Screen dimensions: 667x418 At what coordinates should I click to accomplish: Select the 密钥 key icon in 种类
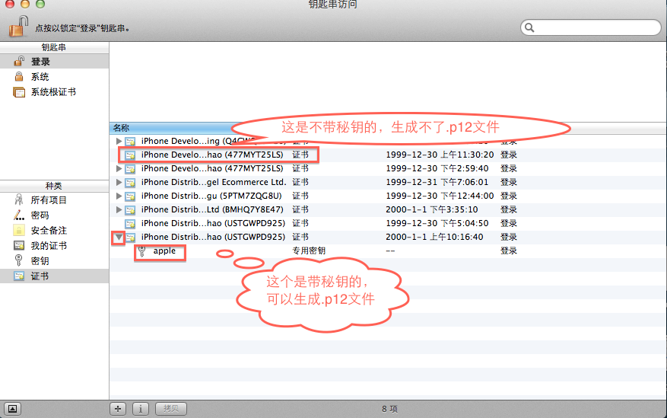pyautogui.click(x=19, y=260)
